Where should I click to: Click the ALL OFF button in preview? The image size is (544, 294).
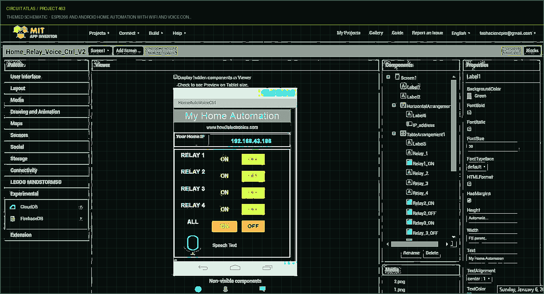click(x=253, y=226)
